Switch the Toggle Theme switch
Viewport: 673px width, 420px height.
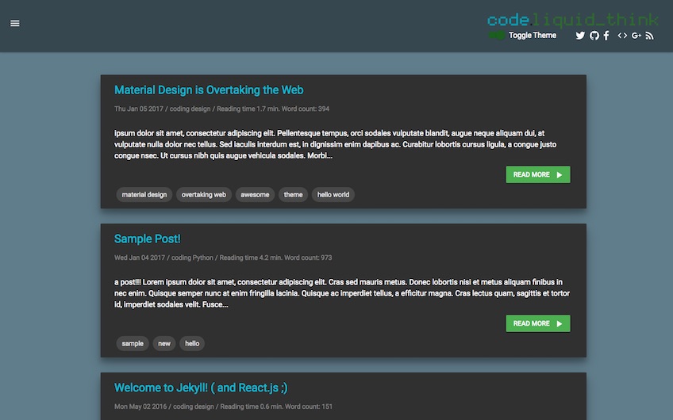(498, 36)
